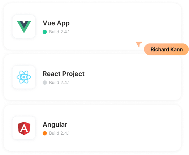Viewport: 189px width, 155px height.
Task: Click Build 2.4.1 text under Angular
Action: (x=59, y=133)
